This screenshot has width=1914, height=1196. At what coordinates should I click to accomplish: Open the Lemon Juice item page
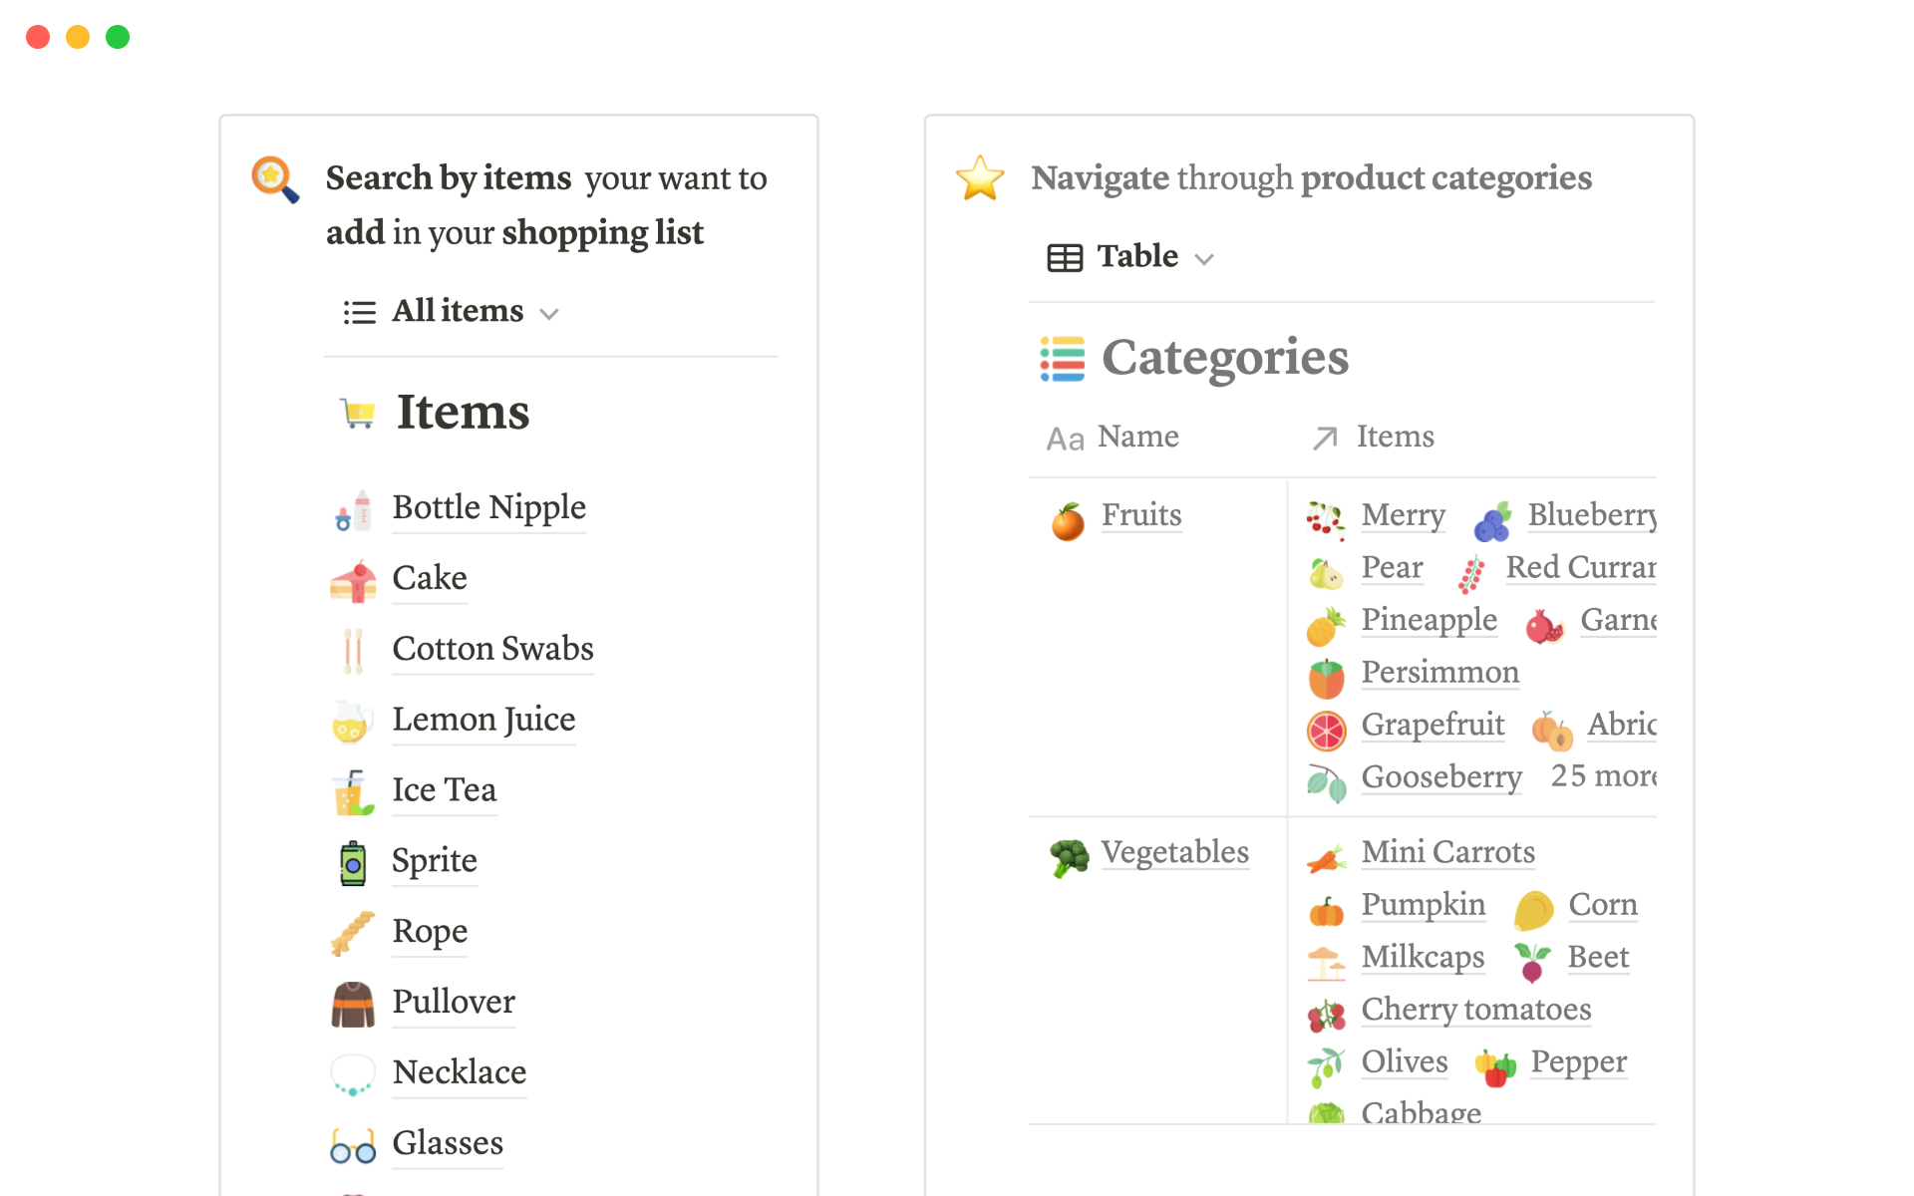pos(483,720)
